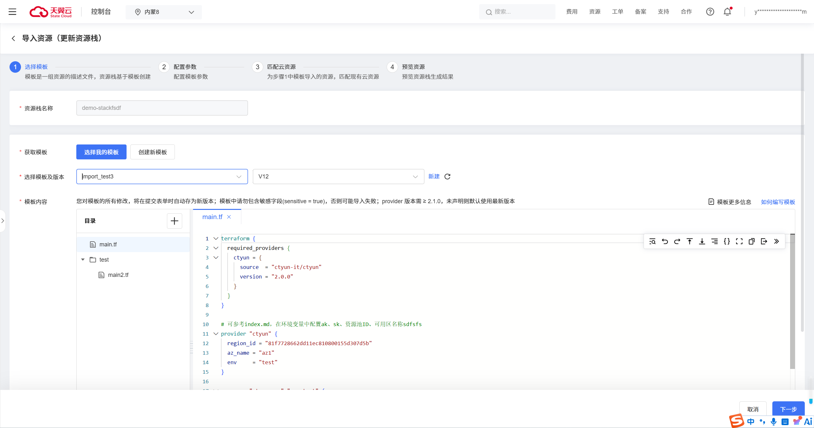Click the copy icon in editor toolbar
The height and width of the screenshot is (428, 814).
751,241
